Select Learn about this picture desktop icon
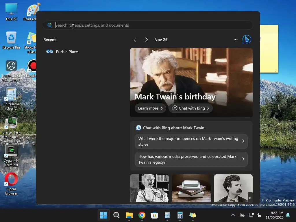 [x=11, y=71]
